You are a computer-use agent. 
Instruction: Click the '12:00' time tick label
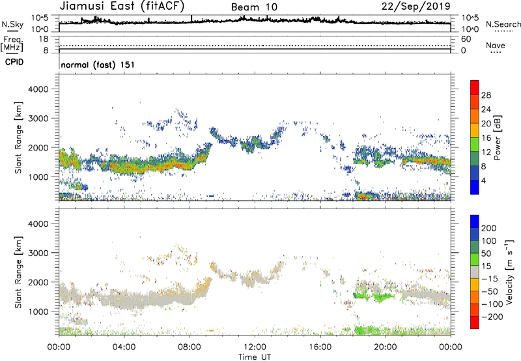tap(255, 347)
